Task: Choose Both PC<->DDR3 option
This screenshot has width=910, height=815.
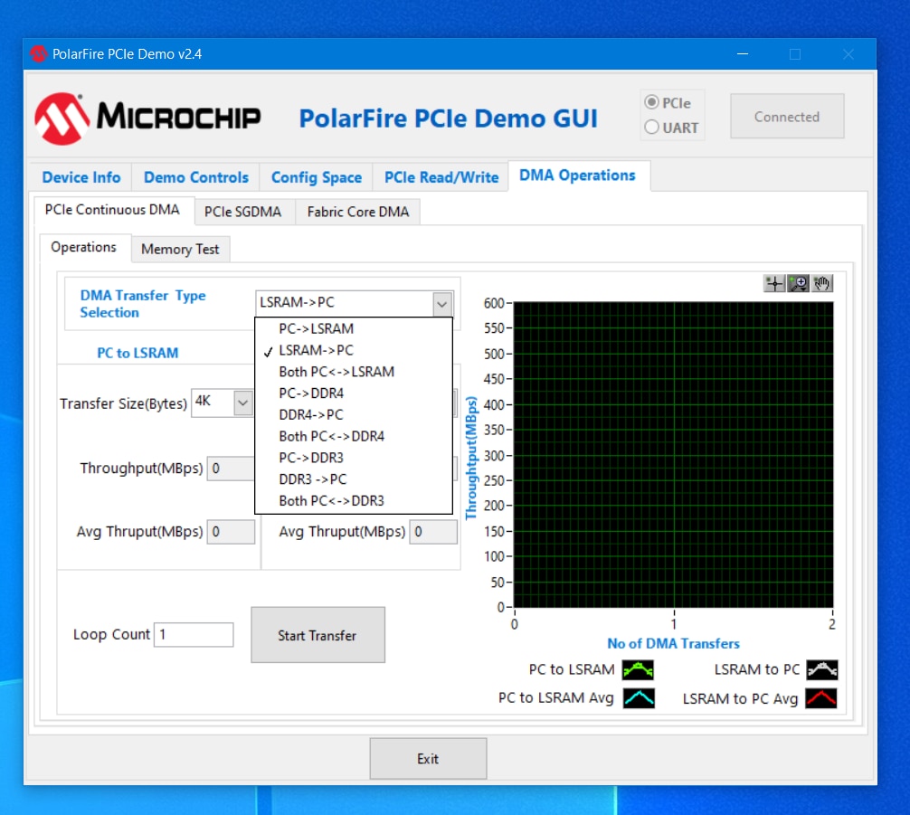Action: (354, 500)
